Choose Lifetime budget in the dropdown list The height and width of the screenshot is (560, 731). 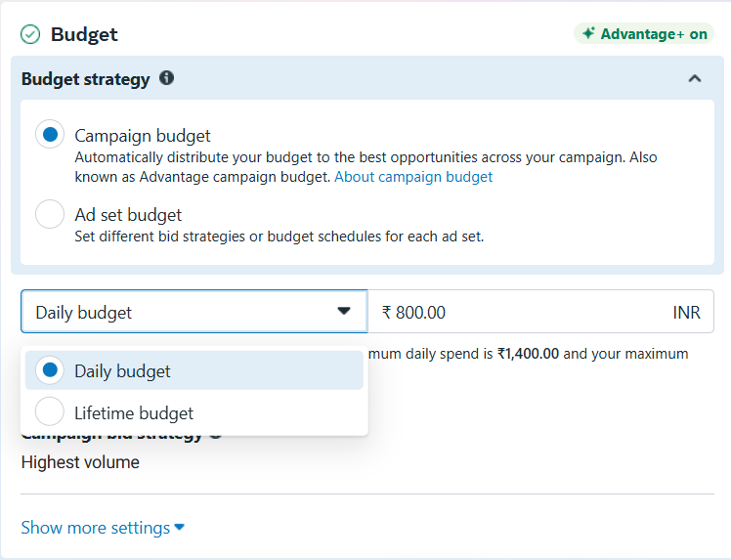point(193,412)
